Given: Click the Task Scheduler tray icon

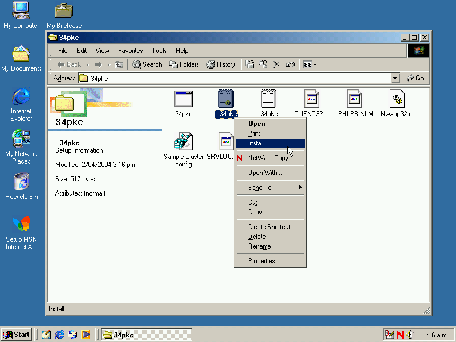Looking at the screenshot, I should [390, 335].
